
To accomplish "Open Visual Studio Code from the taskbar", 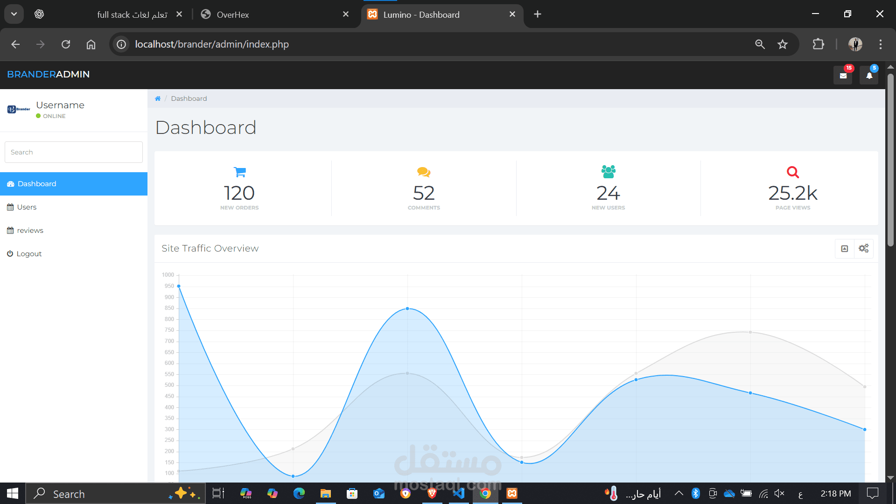I will pyautogui.click(x=459, y=493).
